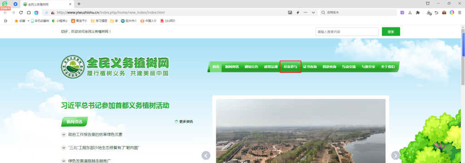
Task: Open the downloads icon
Action: pos(429,13)
